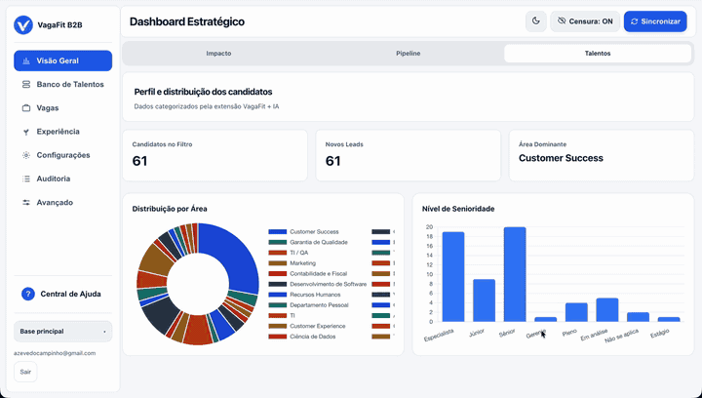
Task: Switch to the Pipeline tab
Action: click(x=409, y=54)
